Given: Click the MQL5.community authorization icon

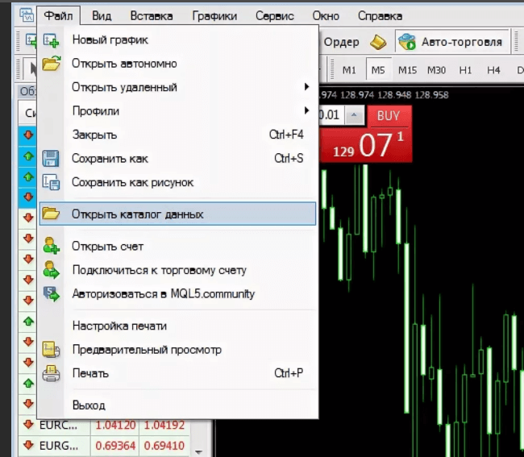Looking at the screenshot, I should tap(51, 294).
